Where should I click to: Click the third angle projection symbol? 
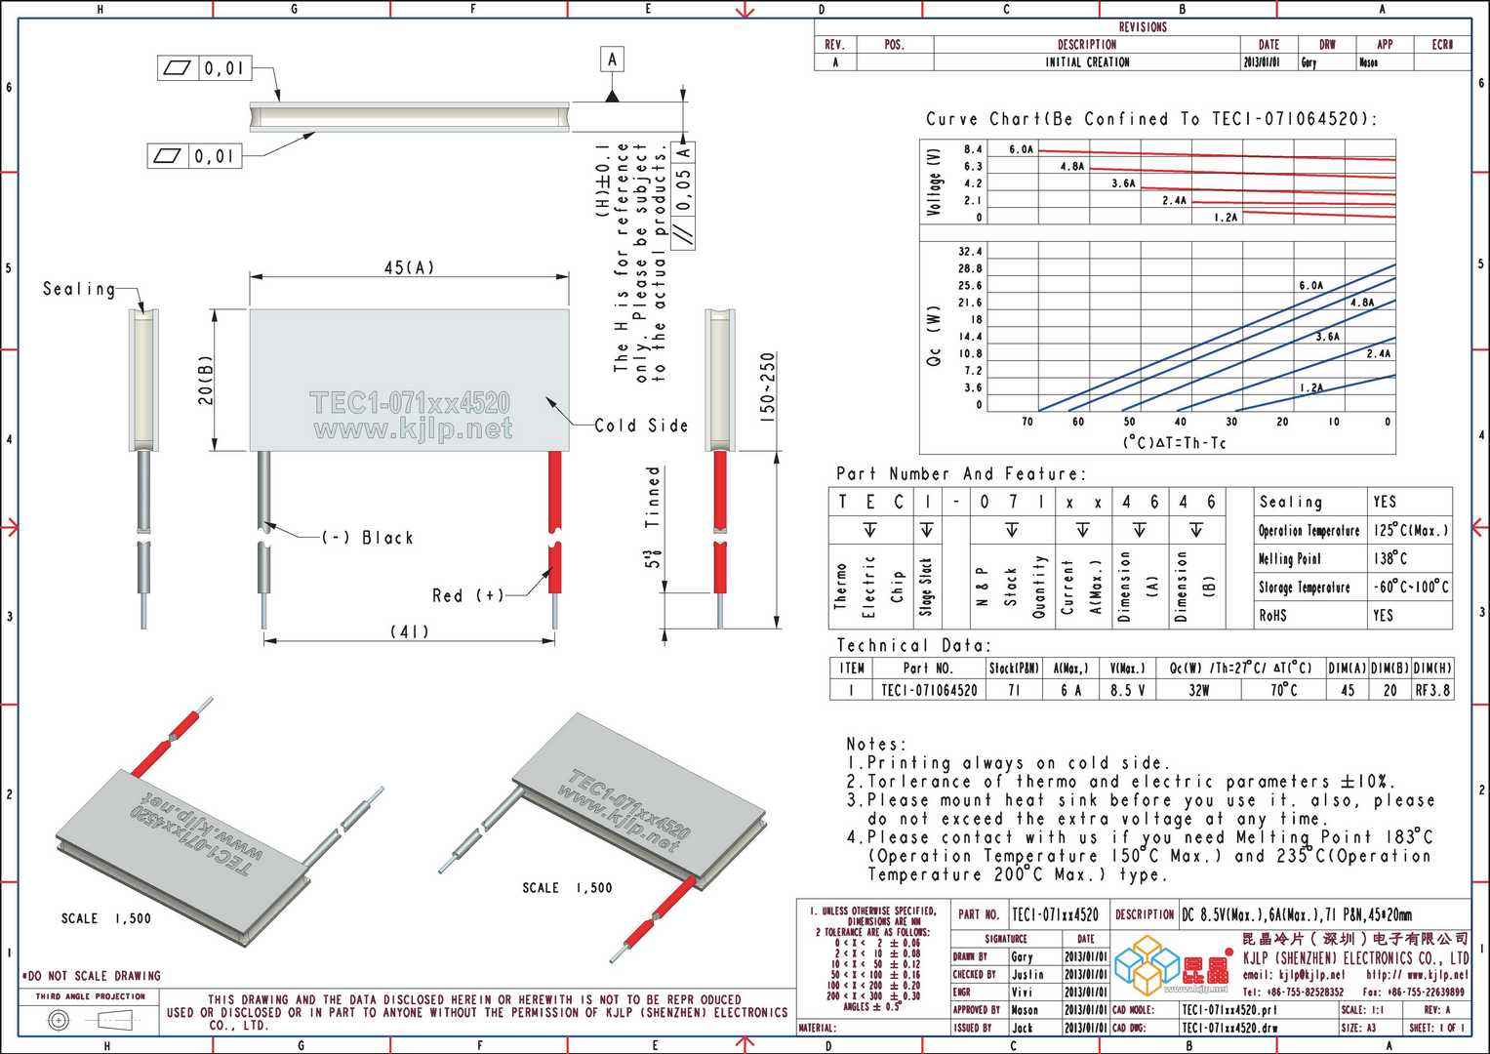(91, 1021)
